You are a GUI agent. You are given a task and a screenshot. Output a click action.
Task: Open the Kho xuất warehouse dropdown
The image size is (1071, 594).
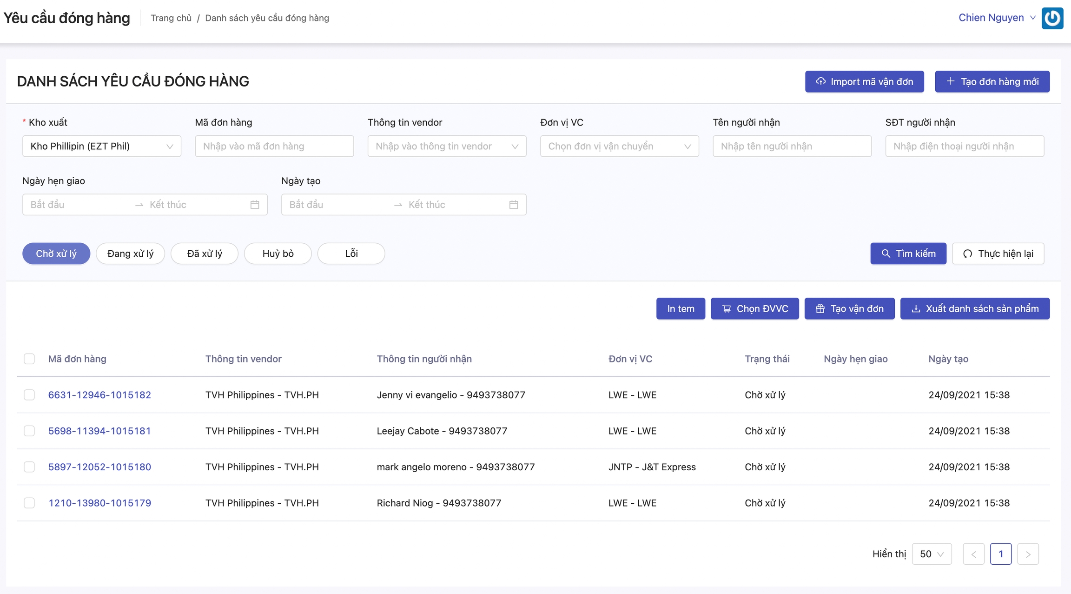click(x=102, y=146)
